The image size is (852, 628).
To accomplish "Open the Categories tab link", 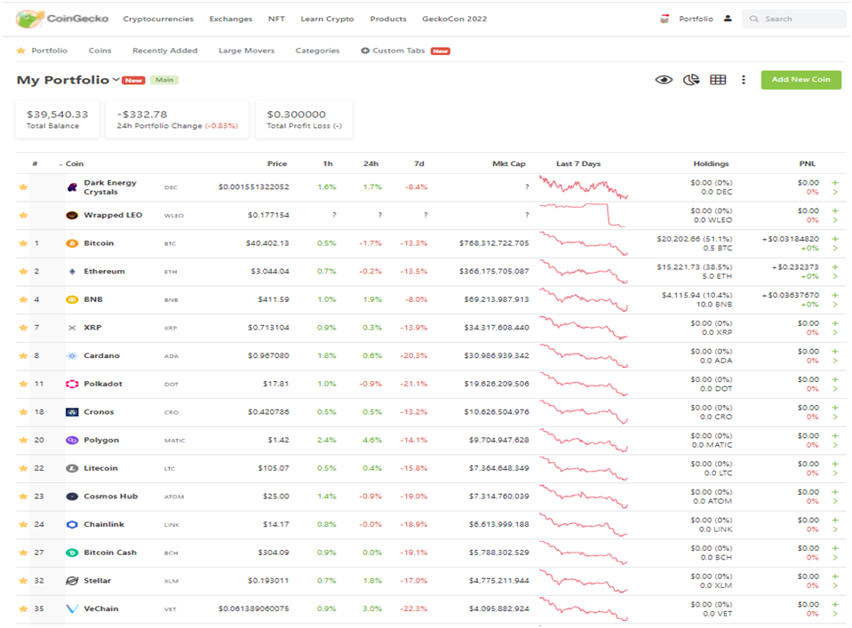I will click(x=317, y=51).
